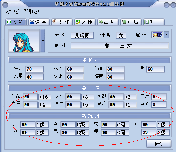This screenshot has height=152, width=176.
Task: Open the 帮助(H) menu
Action: click(x=31, y=12)
